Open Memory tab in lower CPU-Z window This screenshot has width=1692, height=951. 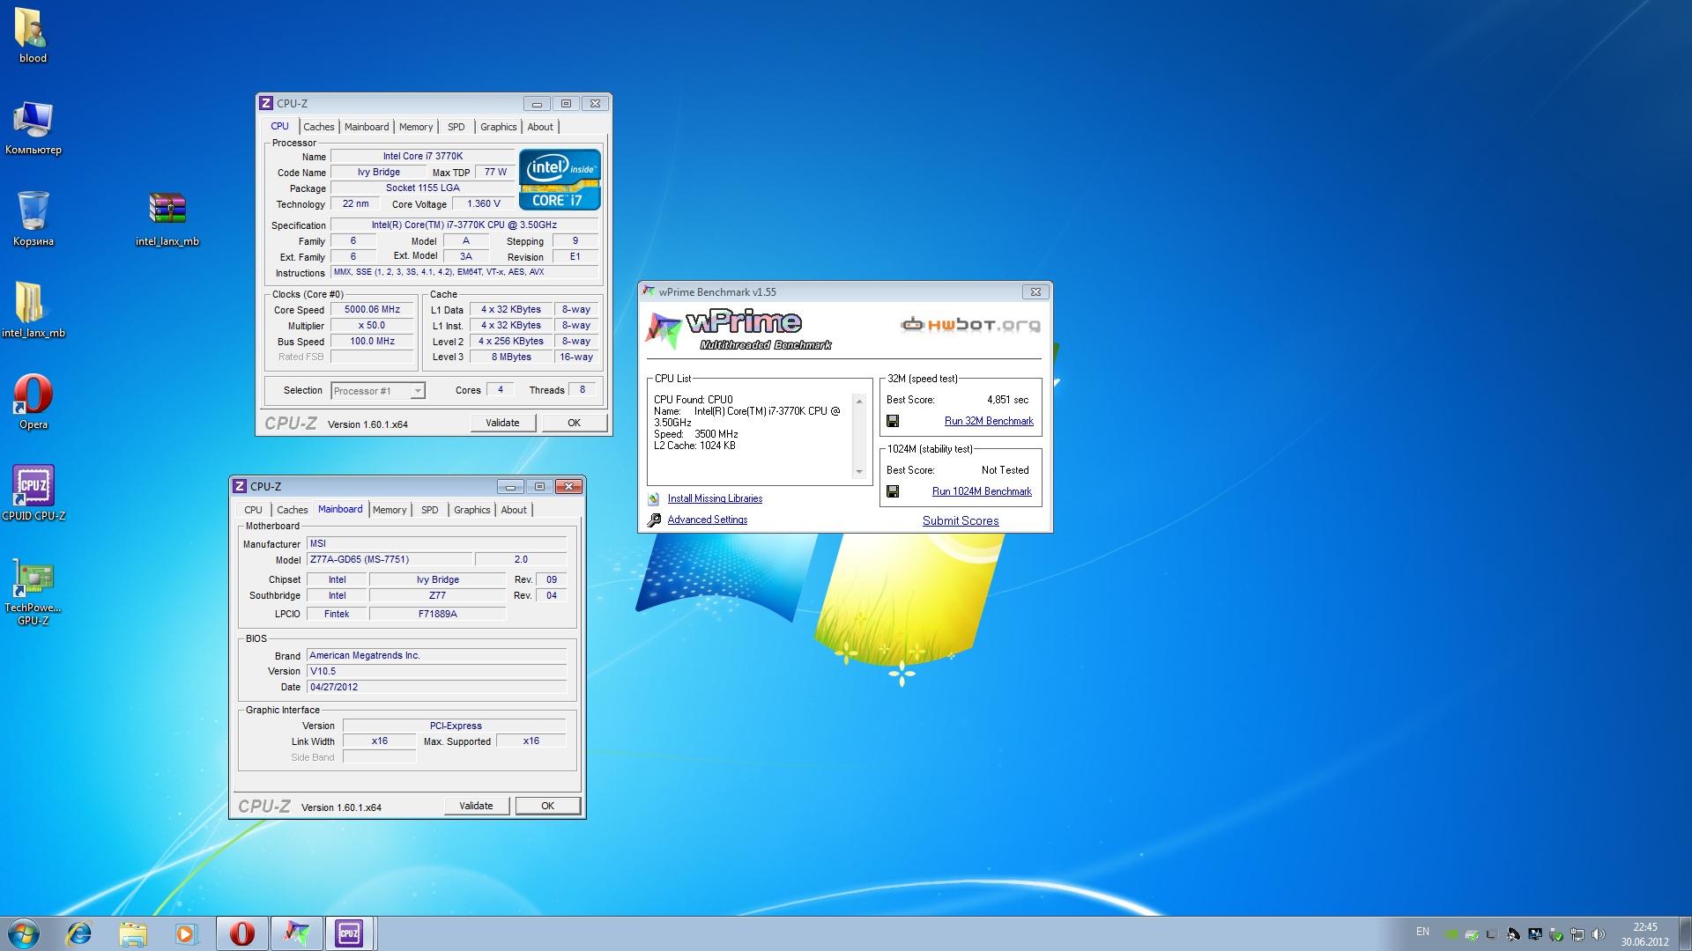pyautogui.click(x=390, y=510)
